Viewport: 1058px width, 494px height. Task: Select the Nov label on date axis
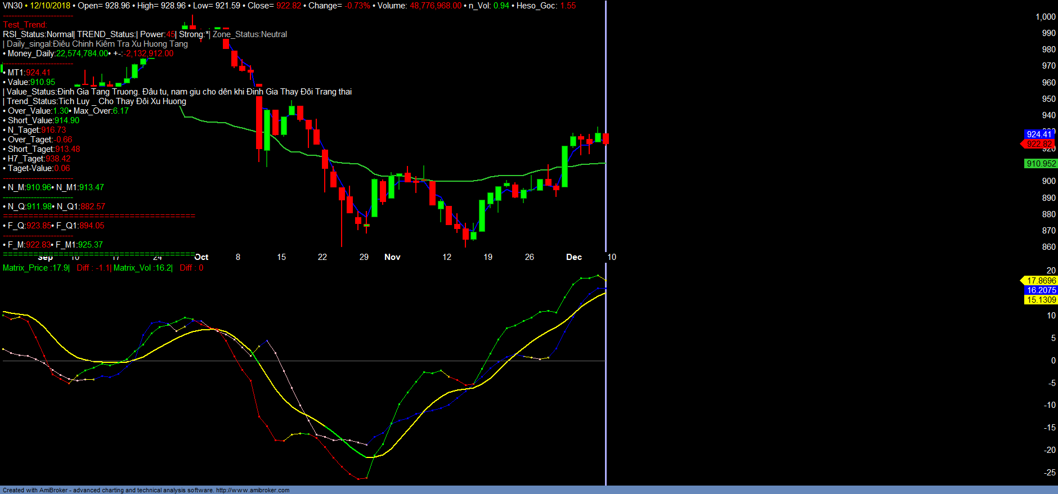pyautogui.click(x=392, y=257)
